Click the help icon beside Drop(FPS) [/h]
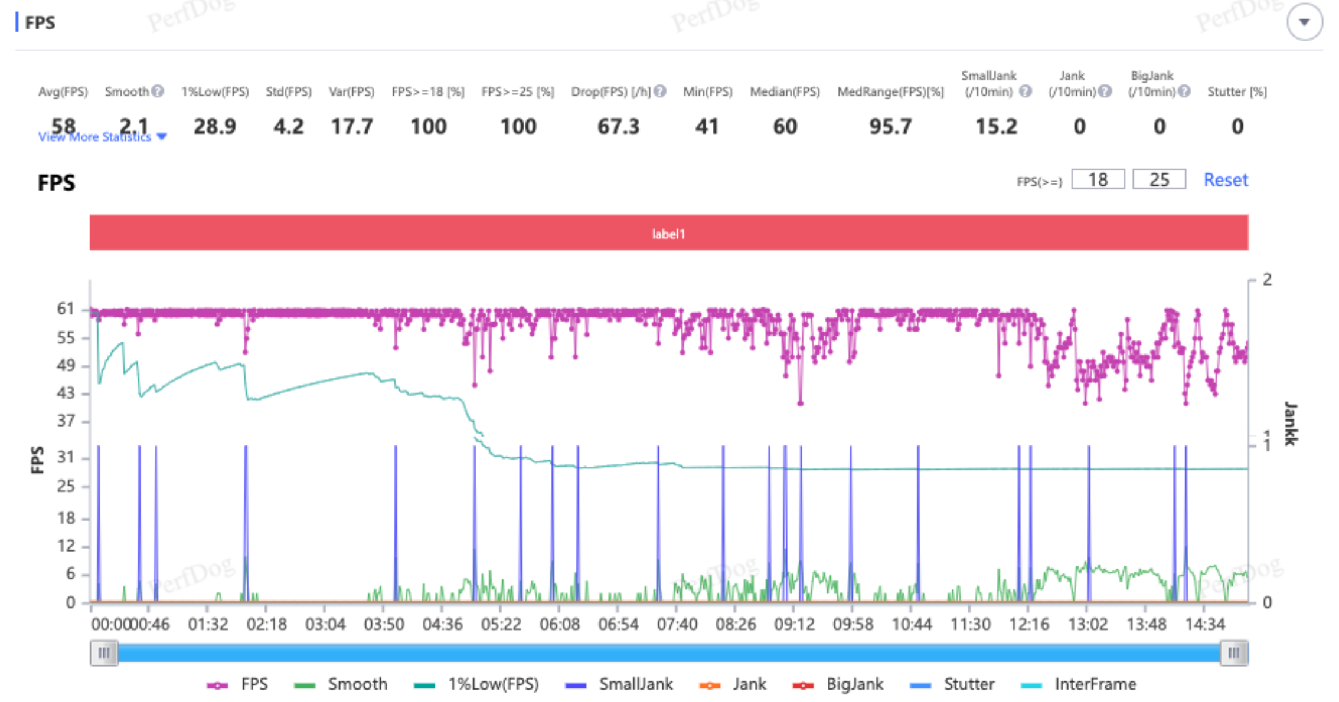This screenshot has height=702, width=1339. [x=660, y=91]
